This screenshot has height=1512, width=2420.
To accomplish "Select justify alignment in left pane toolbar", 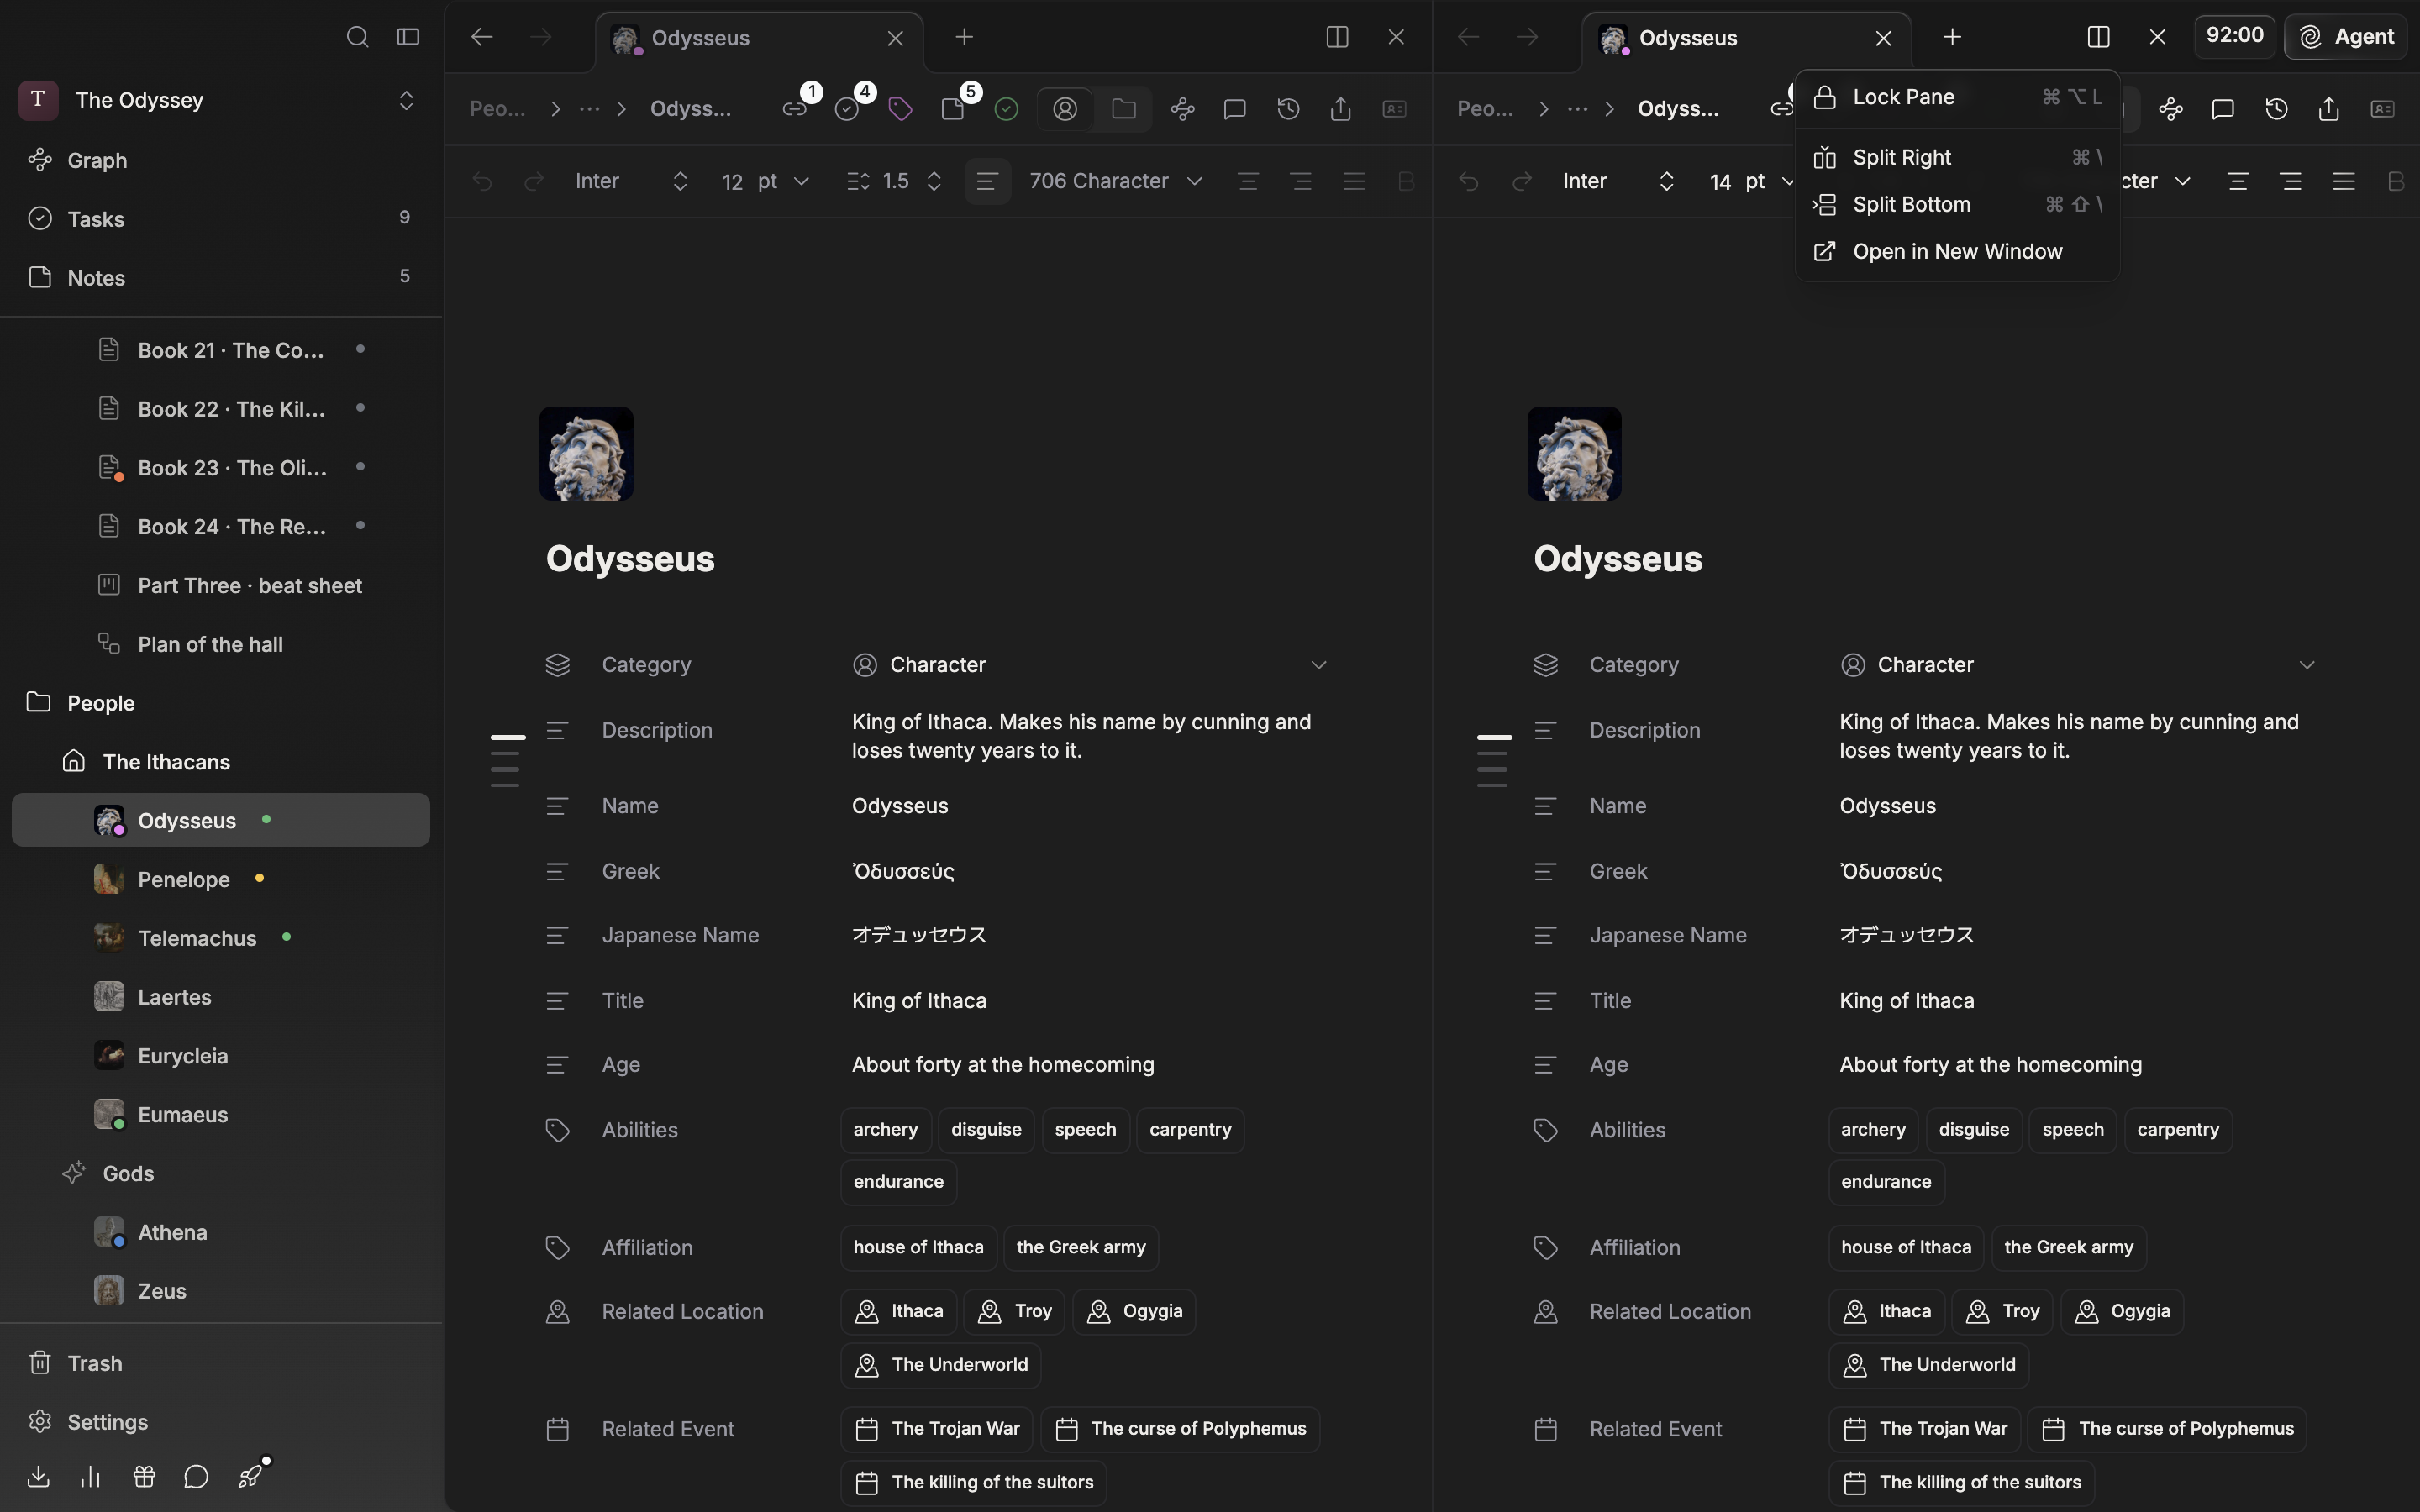I will point(1354,181).
